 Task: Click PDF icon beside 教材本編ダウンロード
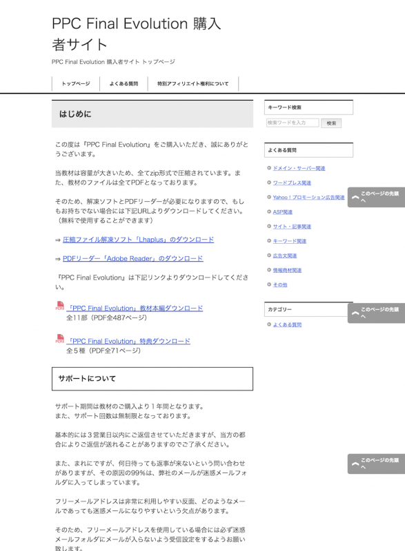(60, 306)
